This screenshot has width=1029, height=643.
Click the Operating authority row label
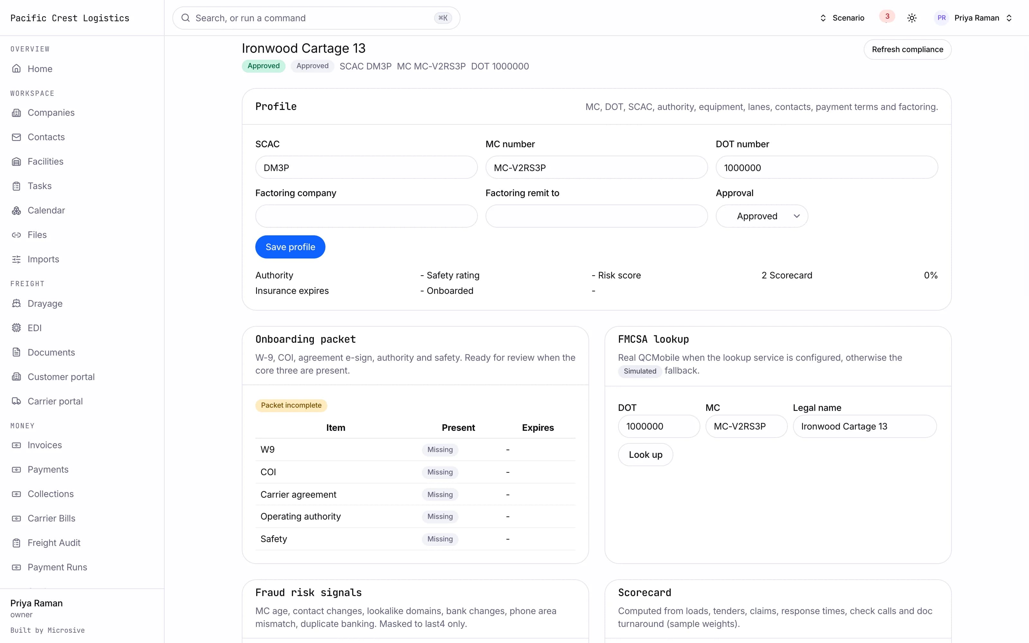point(301,516)
